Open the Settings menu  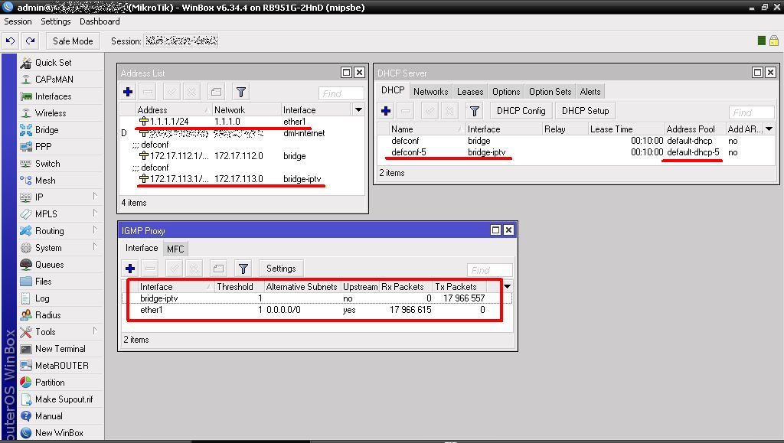click(x=55, y=21)
